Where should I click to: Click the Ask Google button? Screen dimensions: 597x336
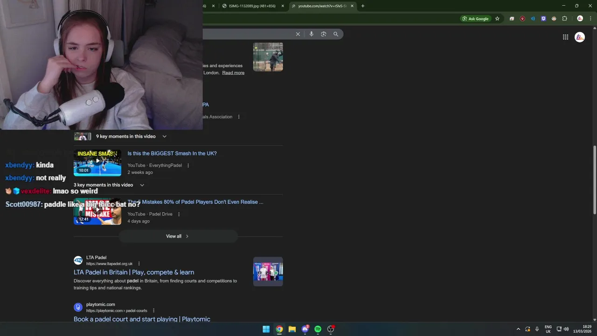pos(475,19)
